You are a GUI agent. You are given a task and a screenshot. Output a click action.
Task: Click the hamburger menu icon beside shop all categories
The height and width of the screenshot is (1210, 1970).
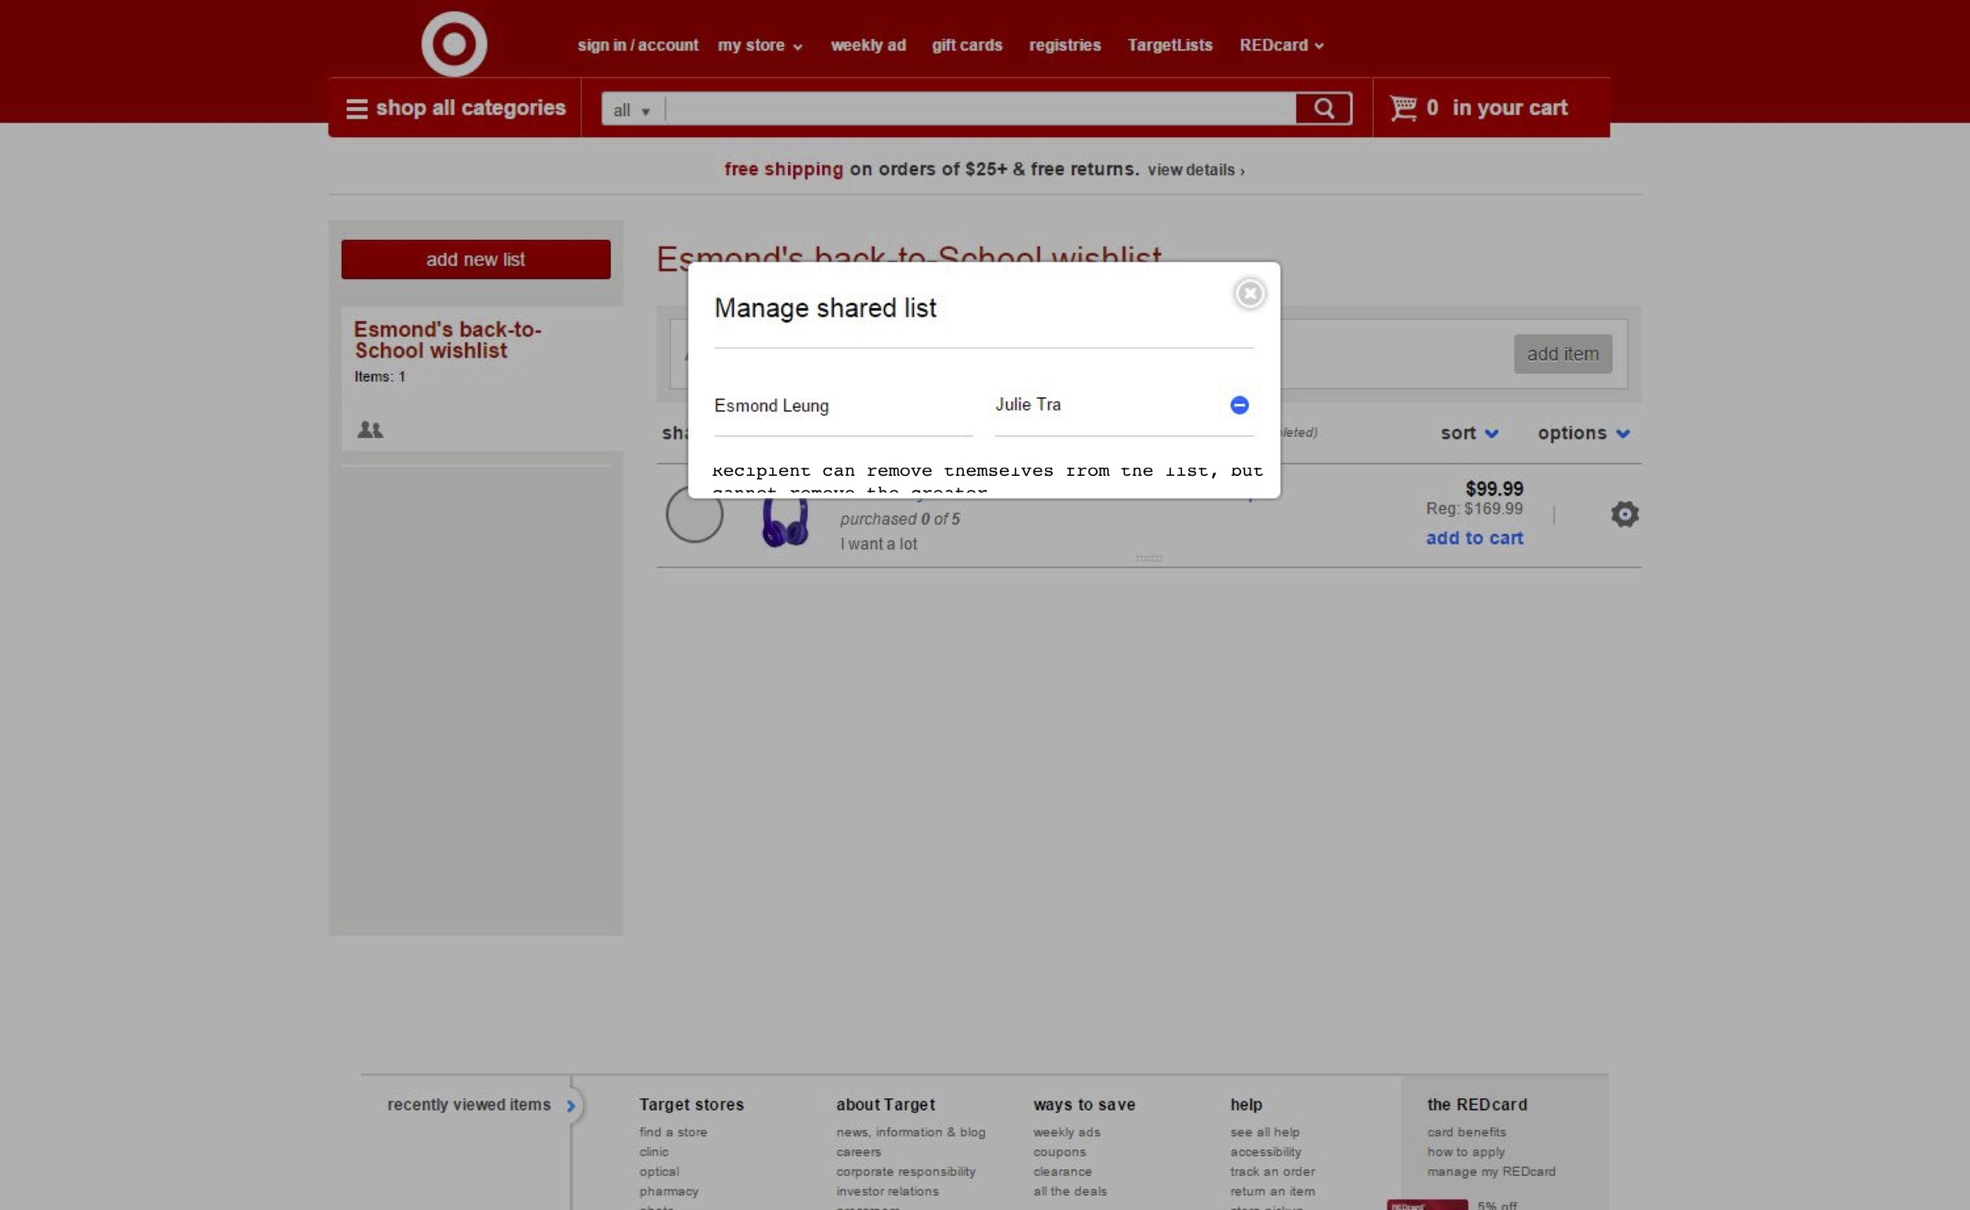[356, 109]
